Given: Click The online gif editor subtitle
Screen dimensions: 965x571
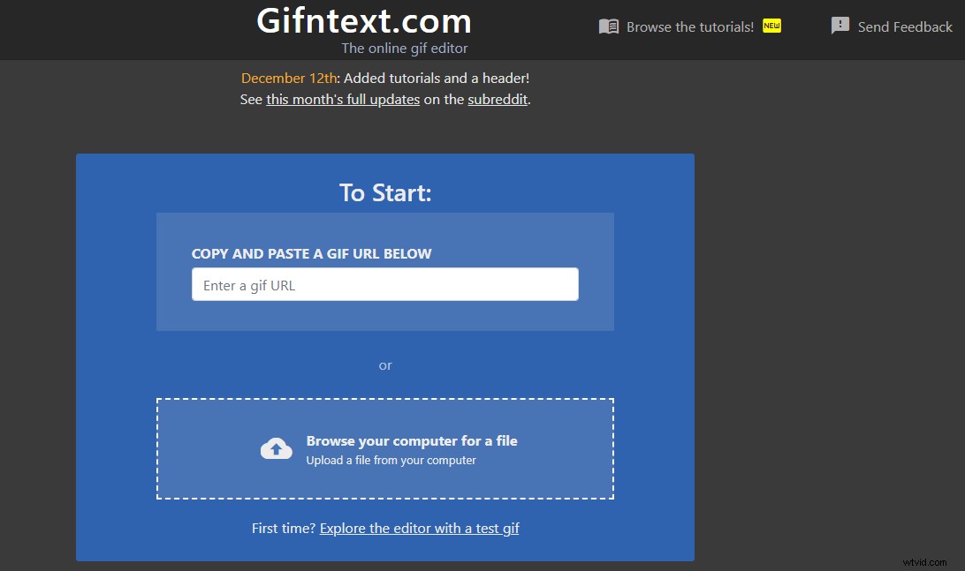Looking at the screenshot, I should [404, 48].
